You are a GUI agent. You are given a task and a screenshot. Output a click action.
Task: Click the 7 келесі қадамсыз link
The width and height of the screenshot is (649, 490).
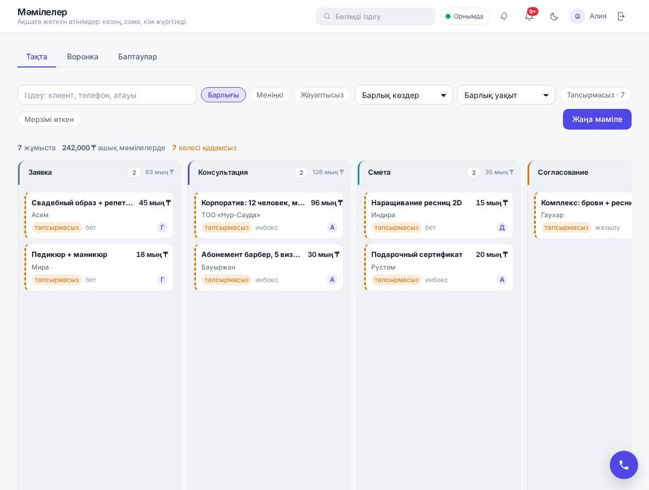204,148
